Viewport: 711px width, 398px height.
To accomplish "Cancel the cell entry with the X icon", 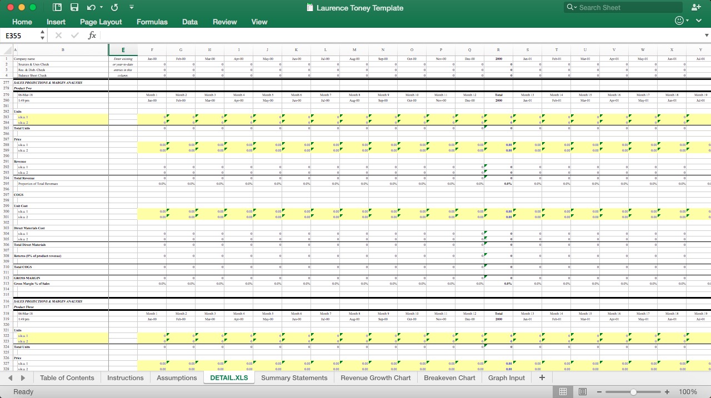I will 58,35.
